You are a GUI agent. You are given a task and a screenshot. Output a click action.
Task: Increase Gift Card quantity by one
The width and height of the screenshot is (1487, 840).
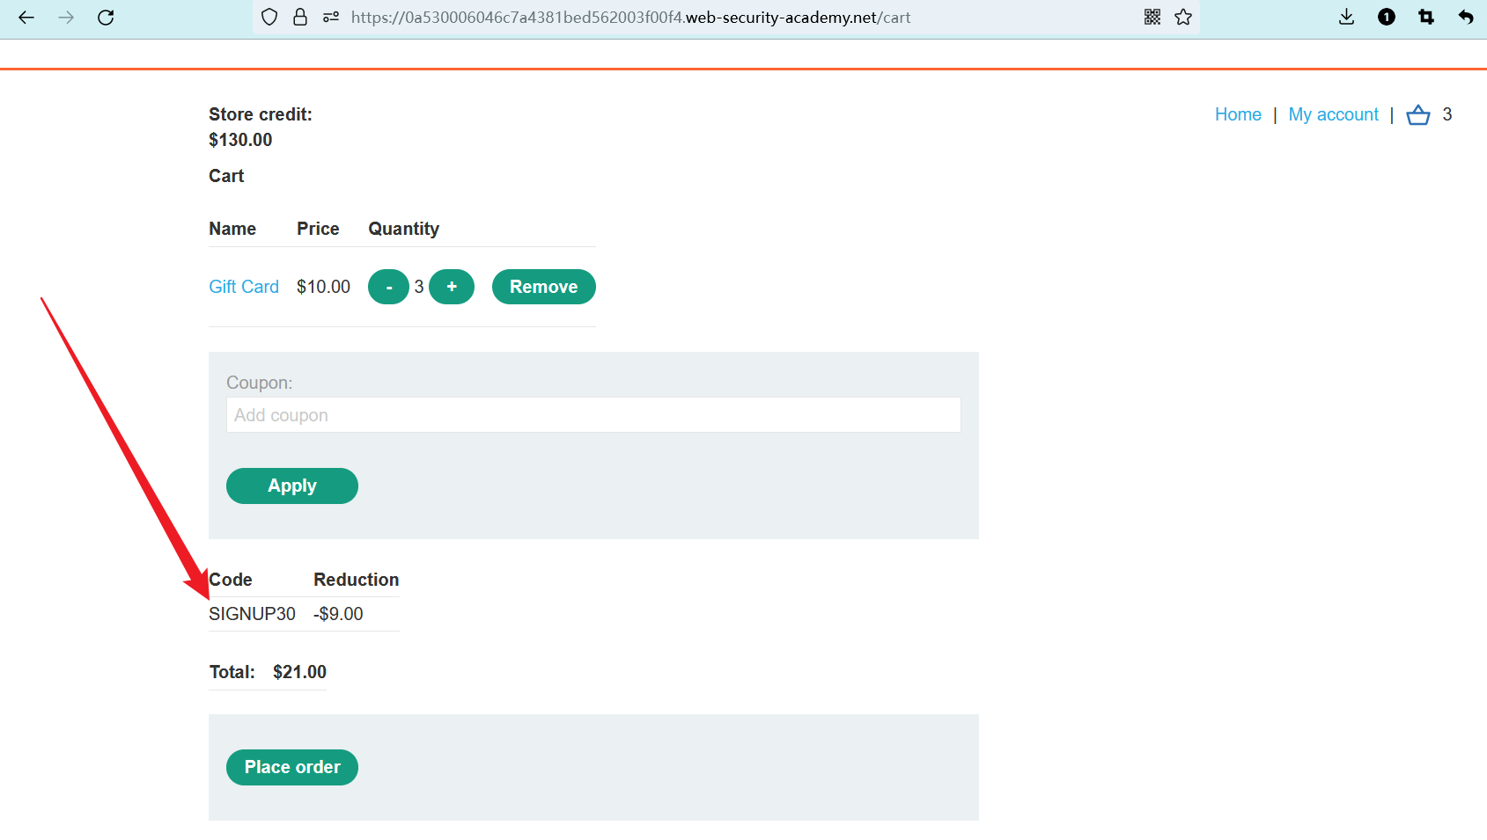point(452,287)
